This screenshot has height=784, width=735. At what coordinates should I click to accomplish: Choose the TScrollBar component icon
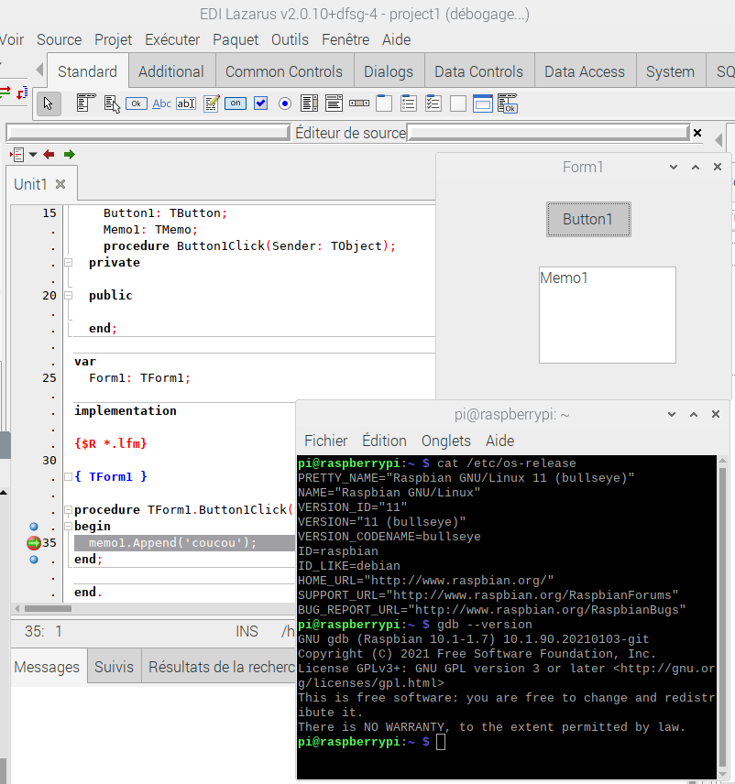(358, 103)
